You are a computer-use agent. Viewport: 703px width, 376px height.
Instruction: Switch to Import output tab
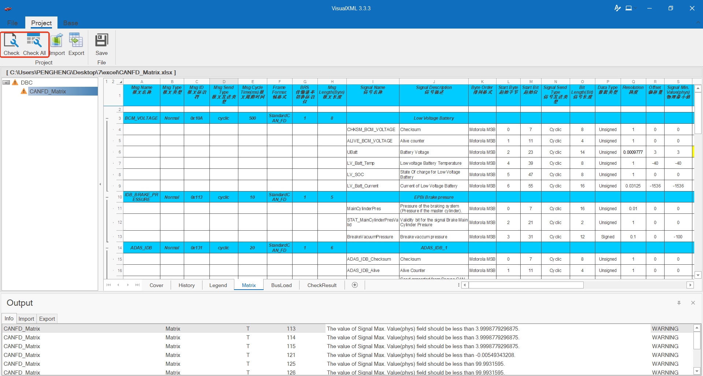click(26, 319)
